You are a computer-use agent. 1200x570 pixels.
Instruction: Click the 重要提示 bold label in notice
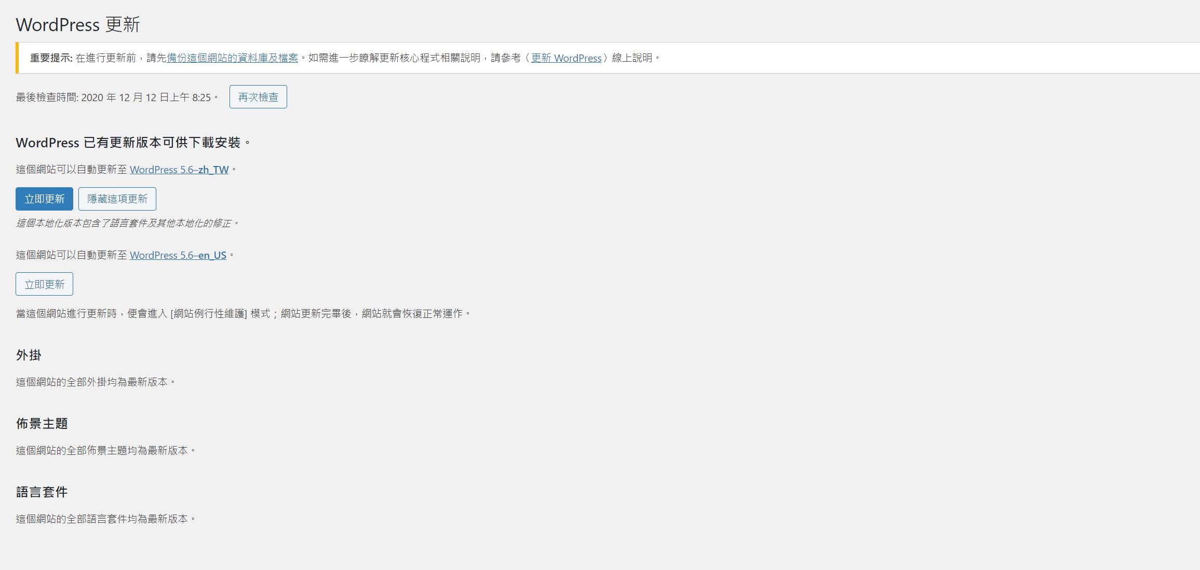(51, 58)
